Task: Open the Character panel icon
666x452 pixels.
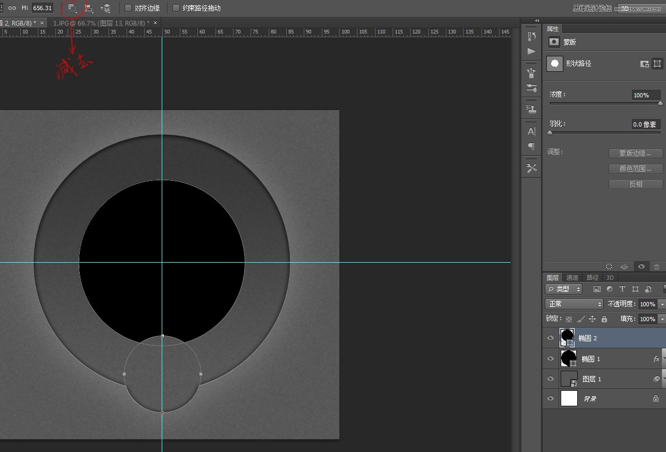Action: tap(531, 131)
